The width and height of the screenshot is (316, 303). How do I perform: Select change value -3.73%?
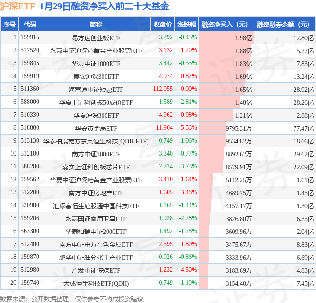coord(188,166)
